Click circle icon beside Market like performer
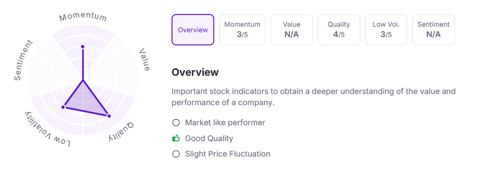 176,123
